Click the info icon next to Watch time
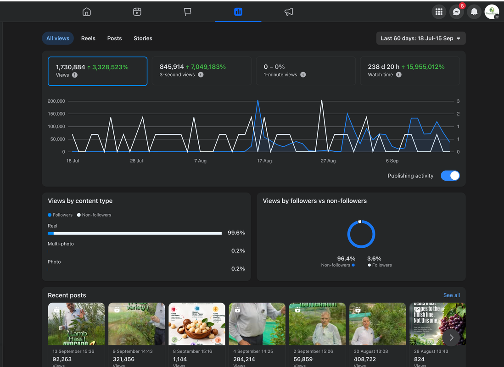504x367 pixels. coord(398,75)
